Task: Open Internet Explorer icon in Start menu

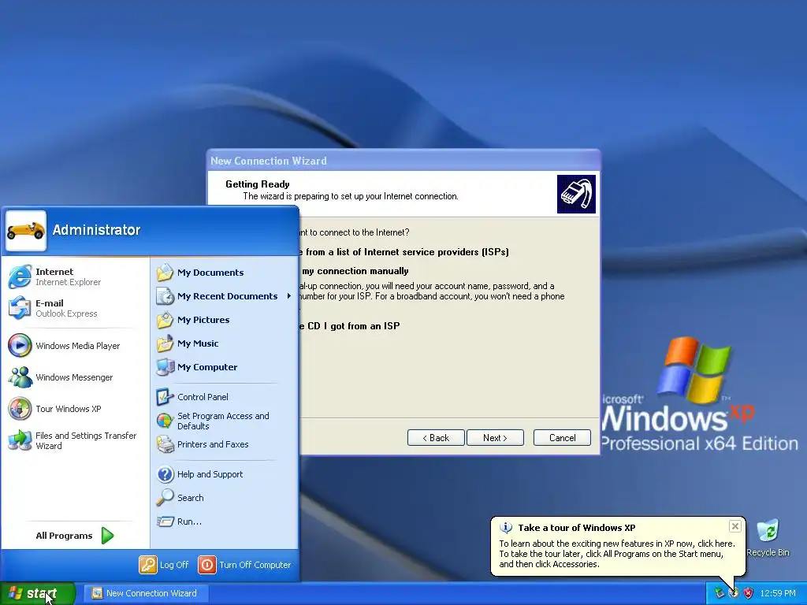Action: click(x=20, y=277)
